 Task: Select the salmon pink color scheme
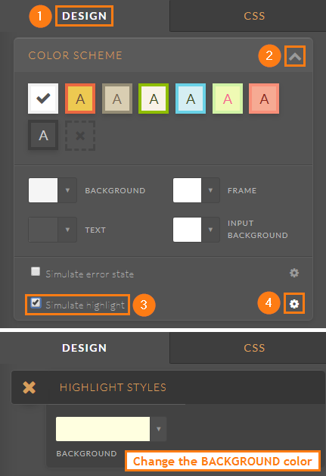(264, 99)
